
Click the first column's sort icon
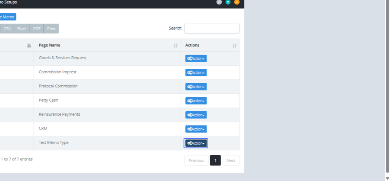pos(29,46)
